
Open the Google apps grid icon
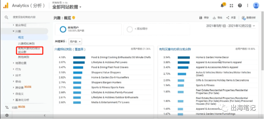tap(231, 6)
